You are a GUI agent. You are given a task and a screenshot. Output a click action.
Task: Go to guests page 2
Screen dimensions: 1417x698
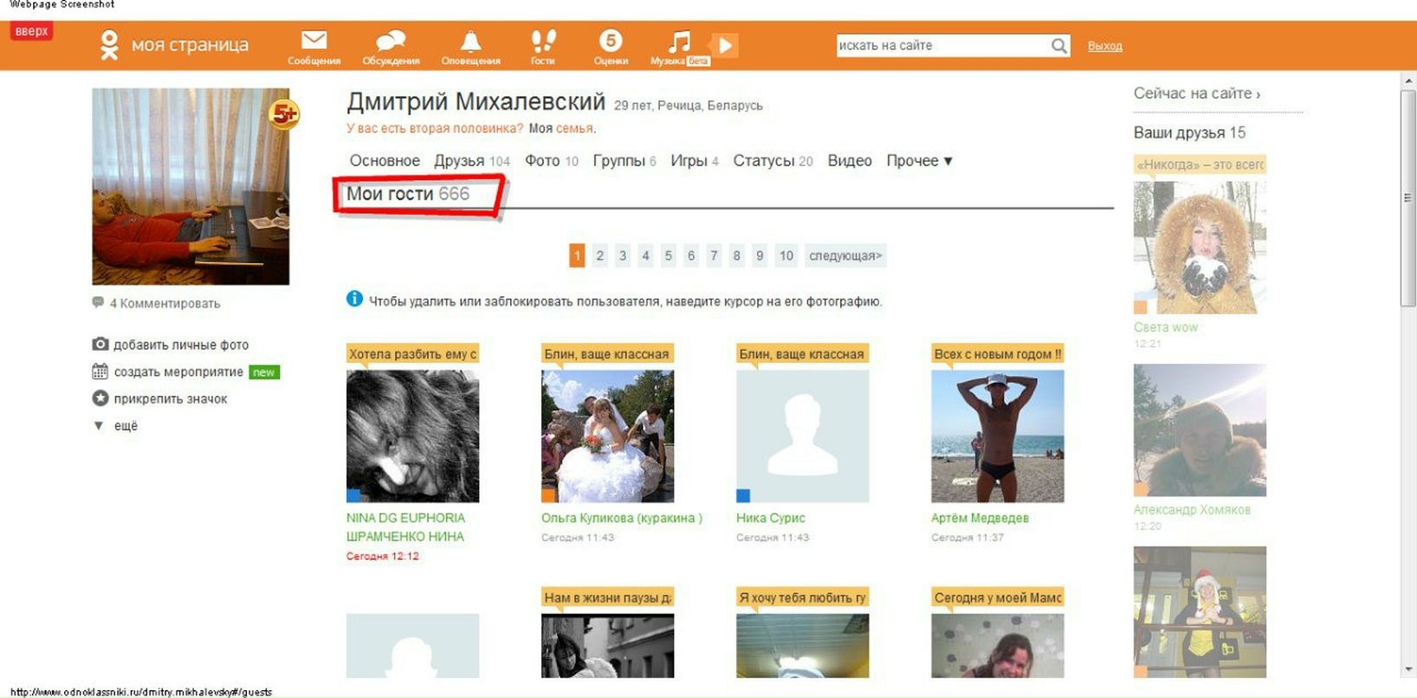coord(599,255)
